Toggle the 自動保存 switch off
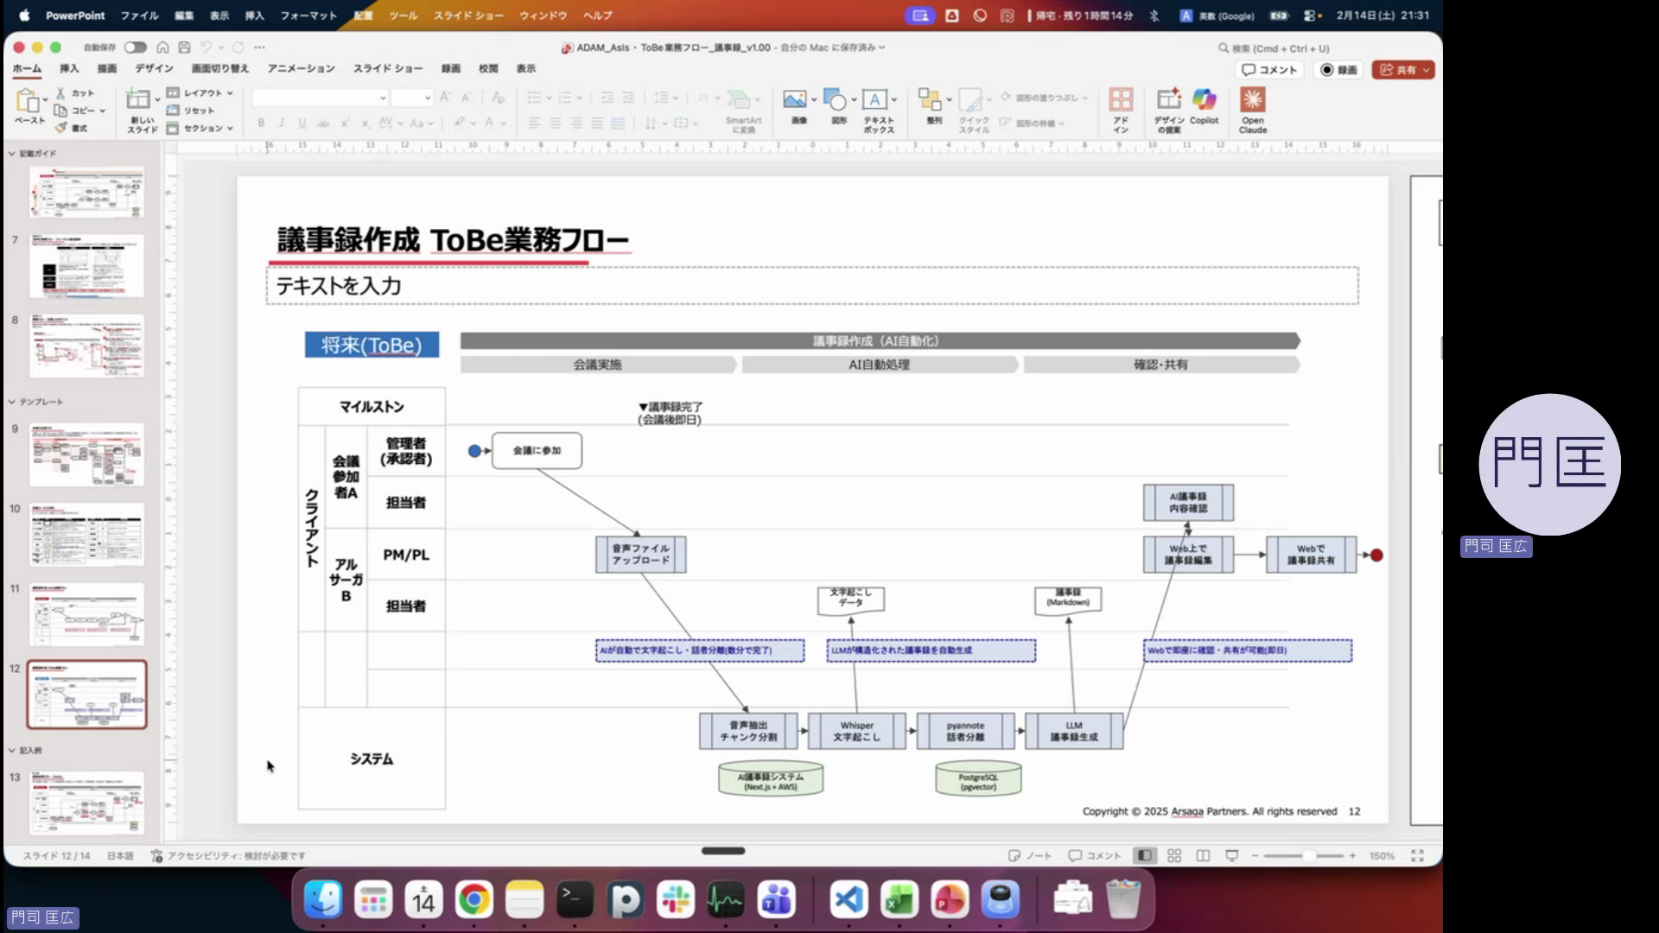Image resolution: width=1659 pixels, height=933 pixels. click(135, 48)
